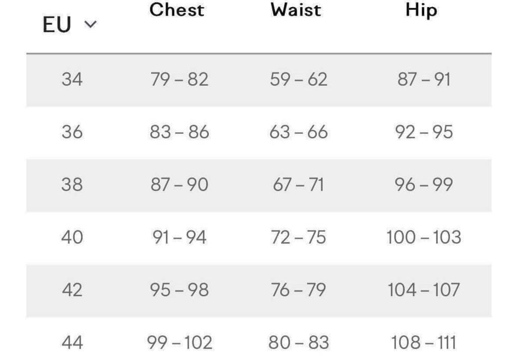The image size is (518, 360).
Task: Select chest measurement 79 – 82
Action: pos(179,80)
